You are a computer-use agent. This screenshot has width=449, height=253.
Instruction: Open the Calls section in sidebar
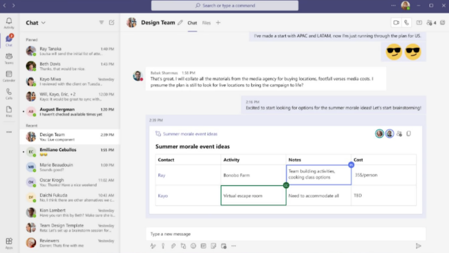click(x=9, y=94)
